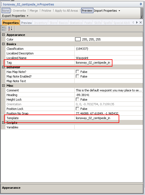Collapse the Basics section
This screenshot has height=195, width=145.
3,44
